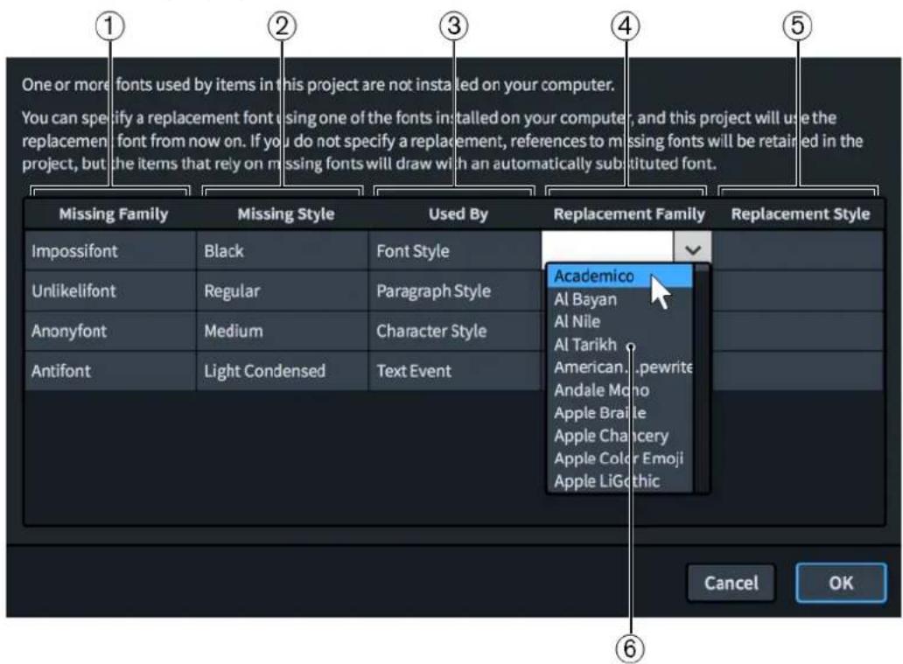Click the Regular missing style cell
Image resolution: width=903 pixels, height=664 pixels.
coord(282,290)
